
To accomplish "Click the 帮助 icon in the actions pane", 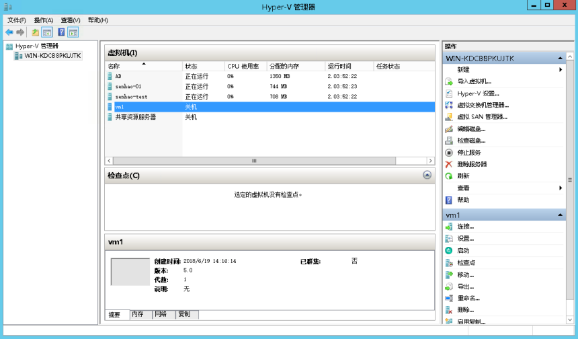I will click(448, 200).
